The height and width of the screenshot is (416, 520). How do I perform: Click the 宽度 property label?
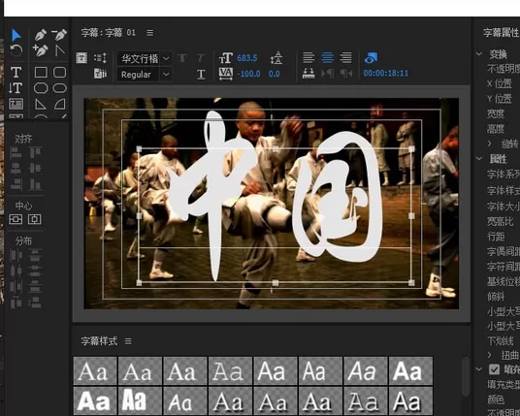click(496, 113)
